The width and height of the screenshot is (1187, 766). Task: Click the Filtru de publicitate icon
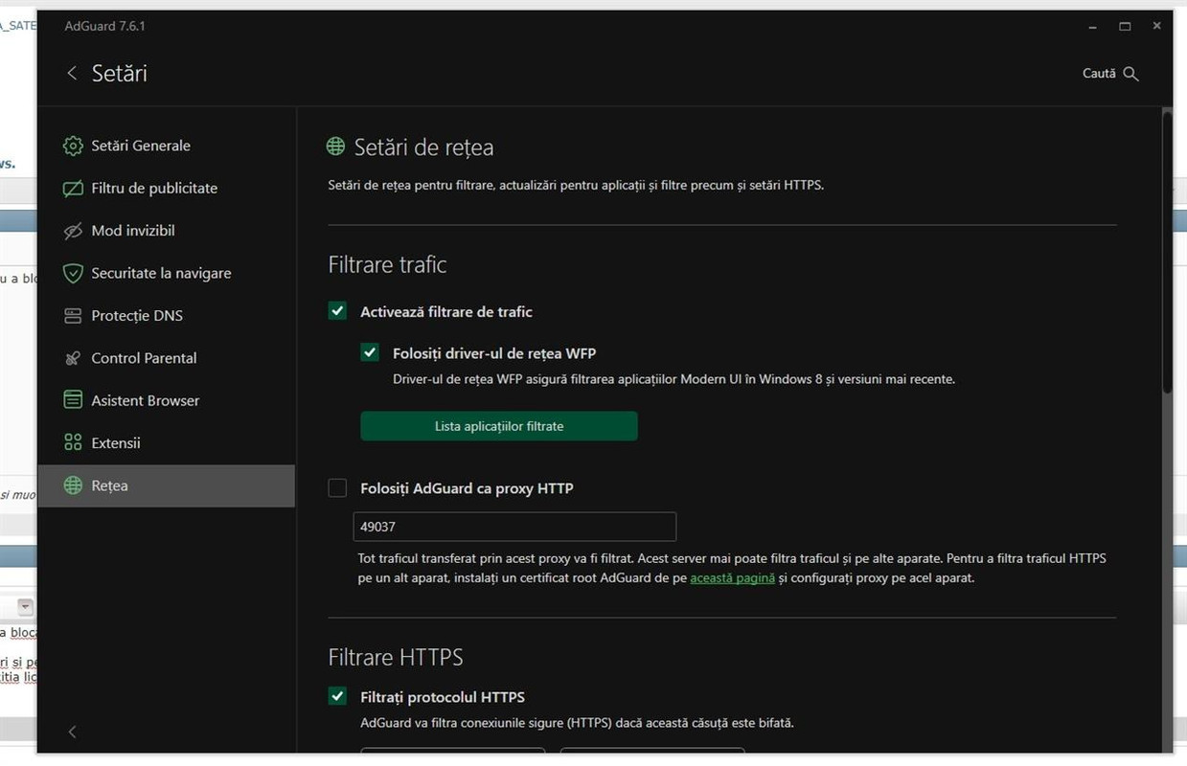coord(73,189)
